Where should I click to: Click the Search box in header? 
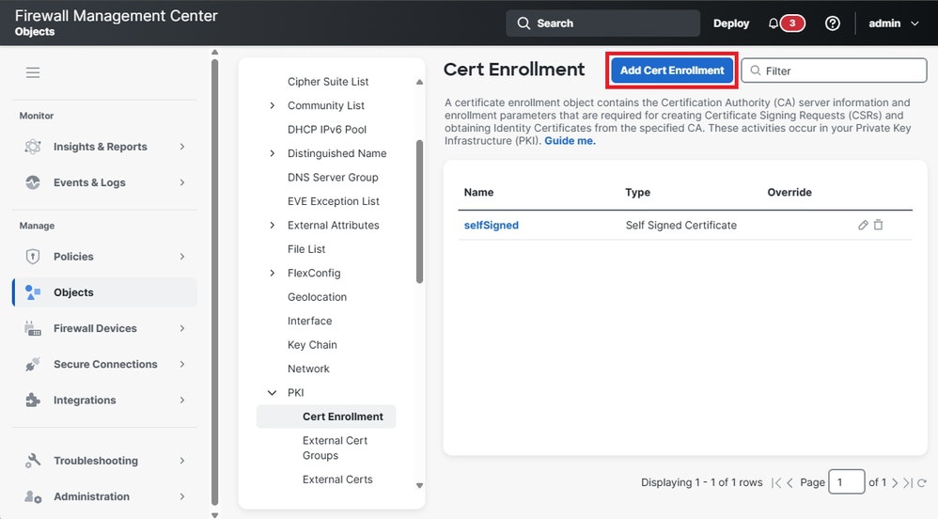click(x=602, y=24)
